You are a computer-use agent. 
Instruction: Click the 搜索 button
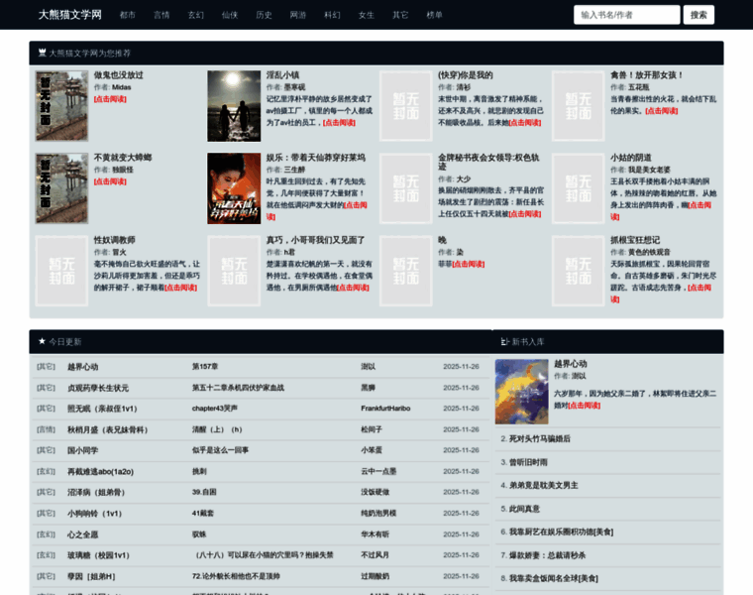[699, 15]
